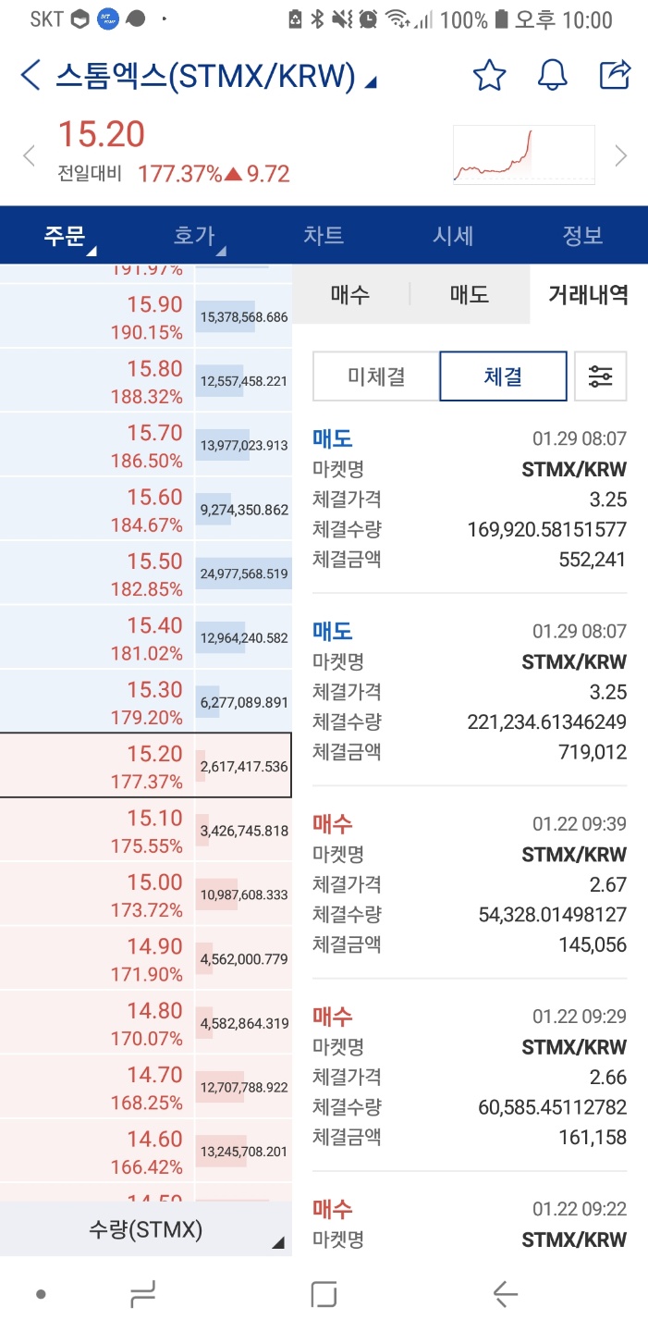Select the 매도 sell tab
Screen dimensions: 648x1332
coord(470,294)
